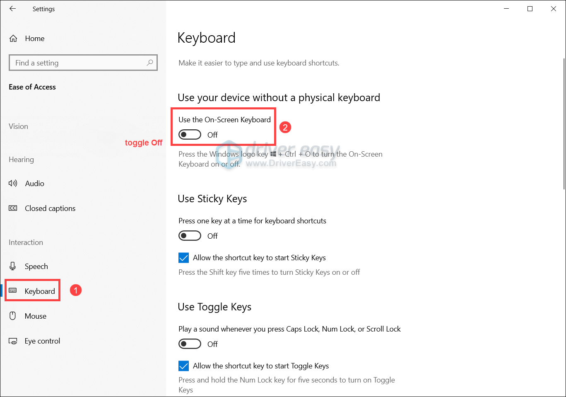Enable the Toggle Keys sound switch
The width and height of the screenshot is (566, 397).
190,344
